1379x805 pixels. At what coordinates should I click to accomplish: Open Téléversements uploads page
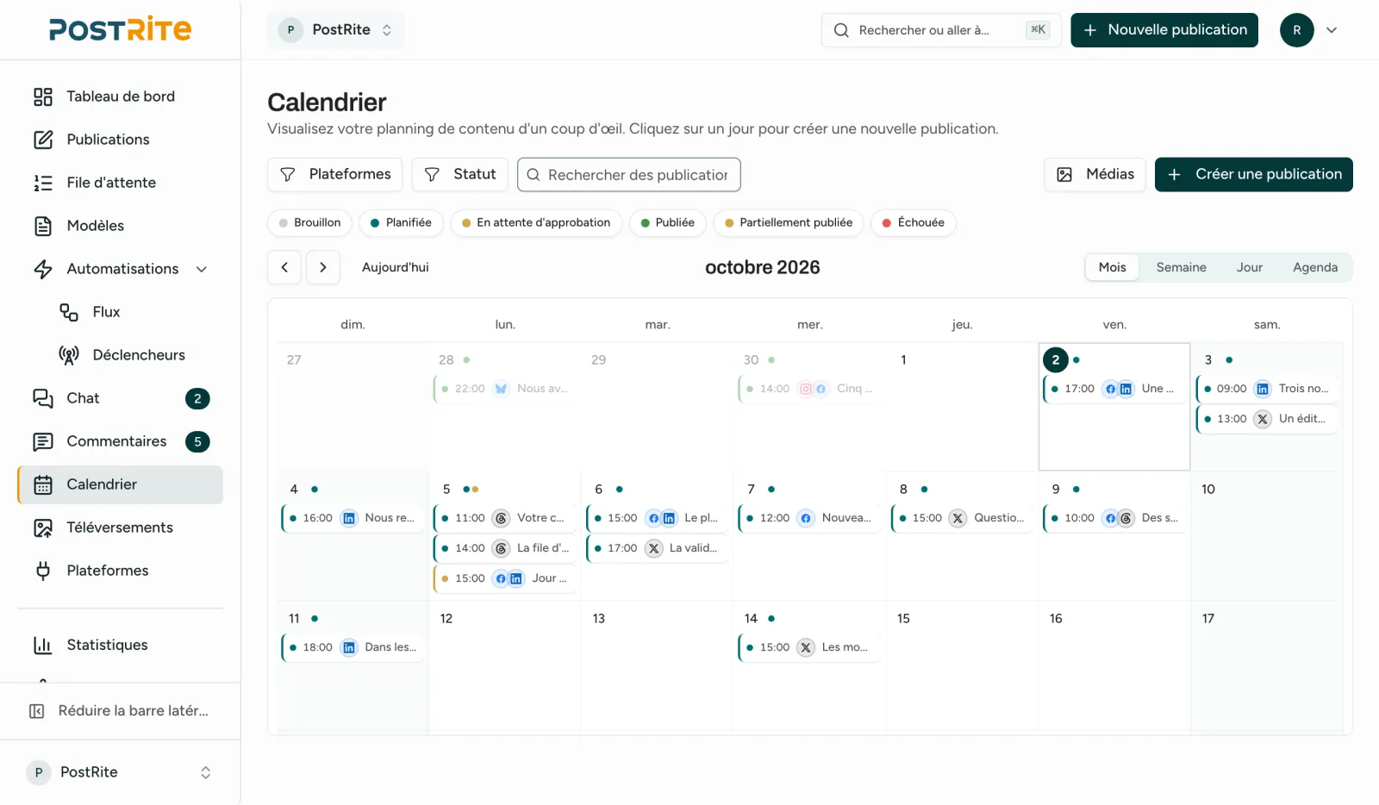click(x=120, y=527)
